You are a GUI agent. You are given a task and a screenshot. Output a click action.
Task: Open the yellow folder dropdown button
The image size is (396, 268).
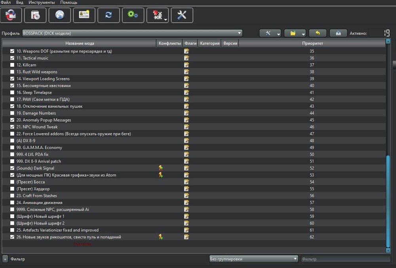pos(295,33)
